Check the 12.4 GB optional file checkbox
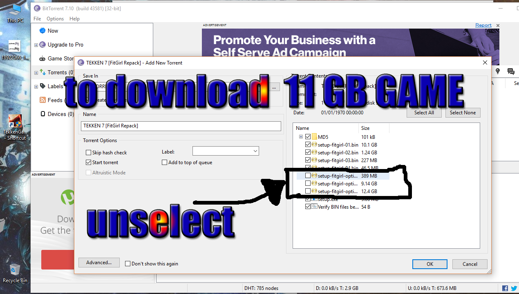The width and height of the screenshot is (519, 294). (x=308, y=191)
